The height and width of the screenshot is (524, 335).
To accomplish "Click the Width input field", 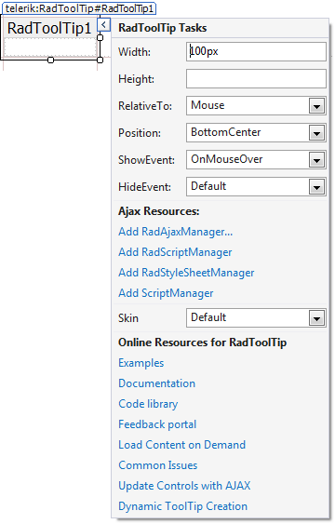I will click(256, 51).
